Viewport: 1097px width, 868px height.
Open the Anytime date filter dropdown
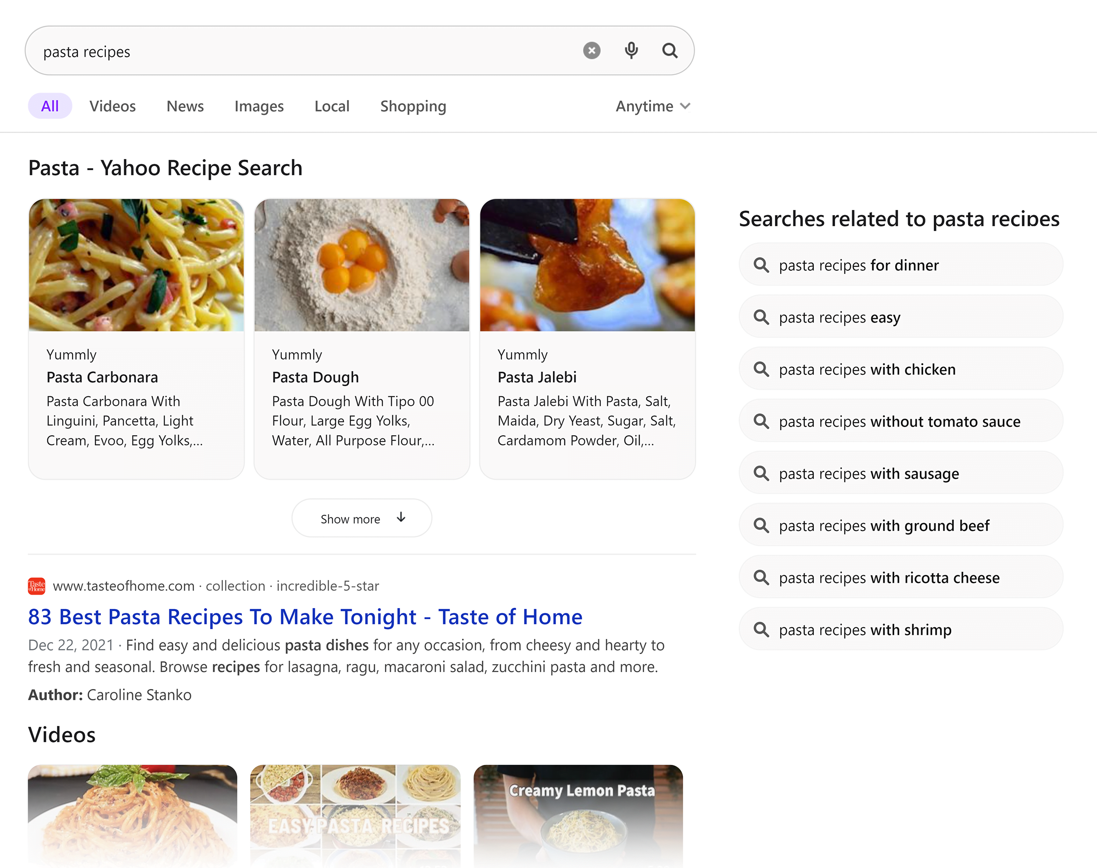pyautogui.click(x=652, y=106)
